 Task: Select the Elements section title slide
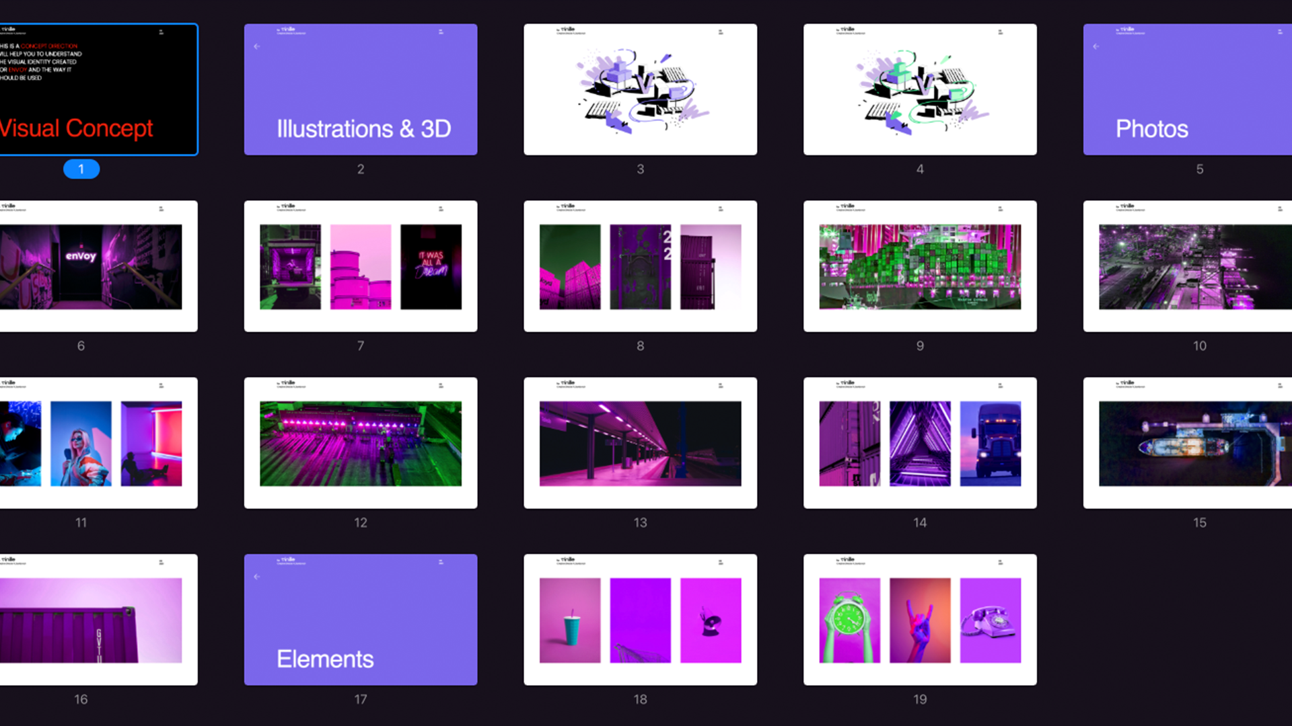coord(361,620)
